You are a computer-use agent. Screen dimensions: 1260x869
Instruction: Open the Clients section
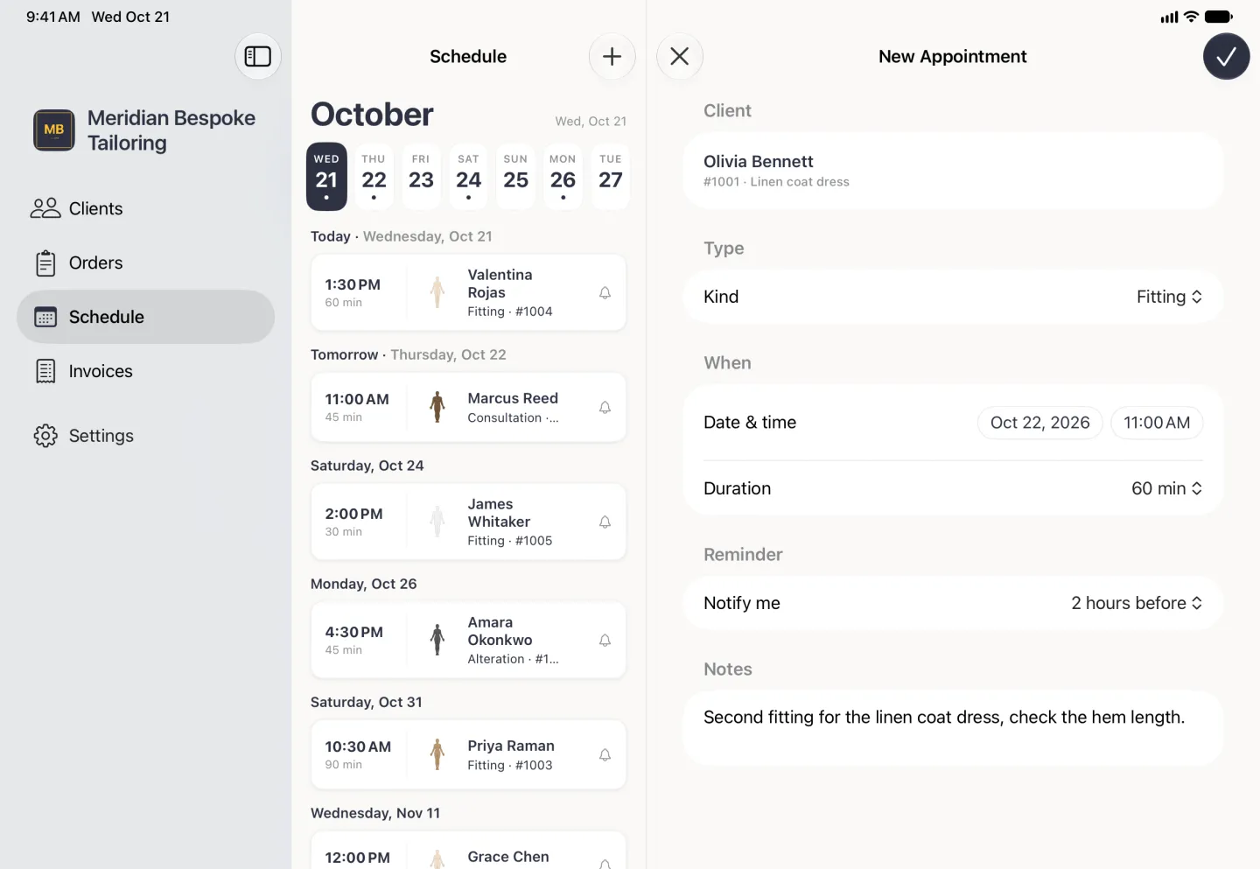(x=145, y=208)
